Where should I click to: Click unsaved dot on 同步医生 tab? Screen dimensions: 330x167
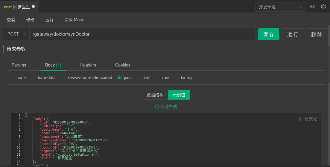tap(33, 6)
